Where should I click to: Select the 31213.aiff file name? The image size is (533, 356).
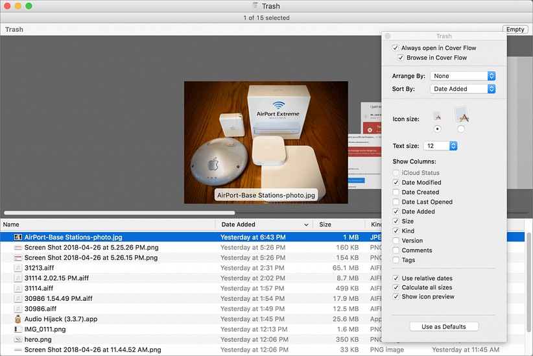(x=39, y=268)
